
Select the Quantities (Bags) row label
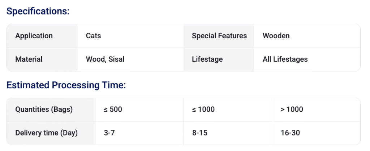coord(44,109)
